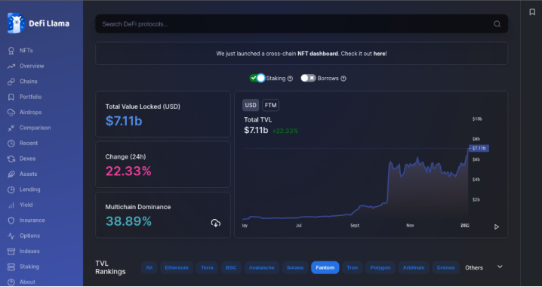Select the Arbitrum chain filter
542x287 pixels.
414,267
